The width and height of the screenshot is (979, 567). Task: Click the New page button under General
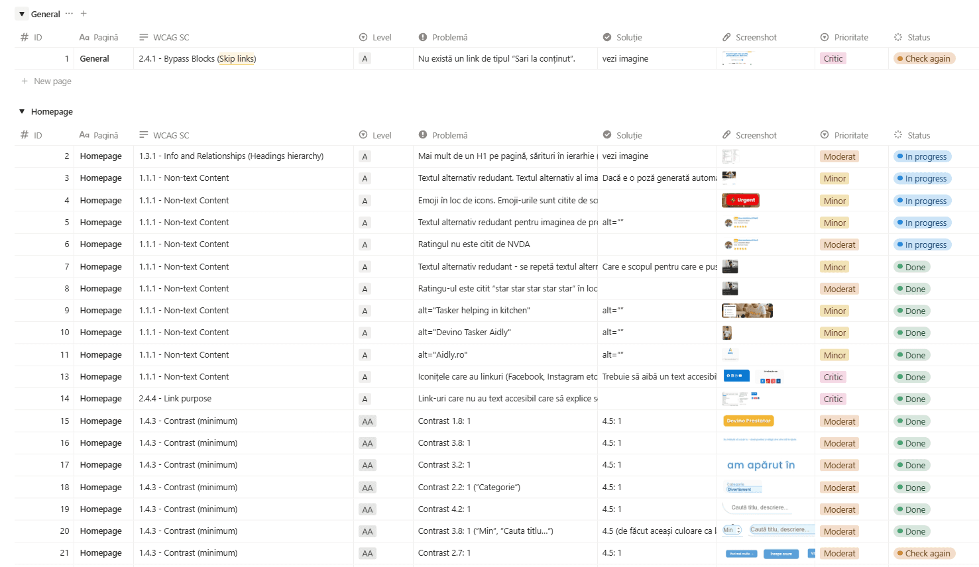point(46,81)
